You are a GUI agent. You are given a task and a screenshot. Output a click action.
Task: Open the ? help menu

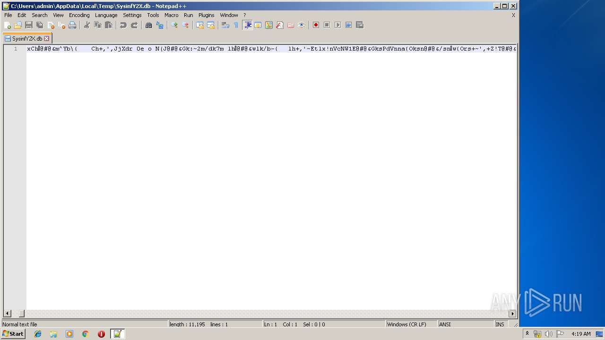point(245,15)
